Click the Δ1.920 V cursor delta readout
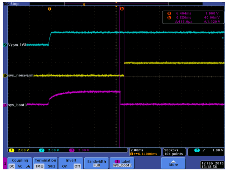This screenshot has width=227, height=171. (x=212, y=22)
